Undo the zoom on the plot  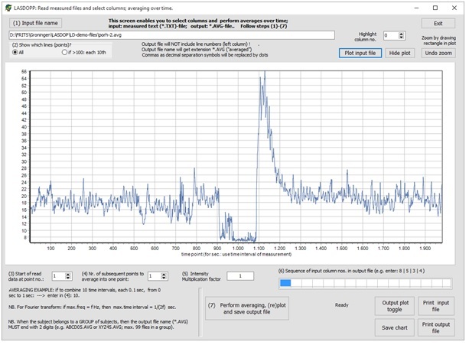pos(438,53)
